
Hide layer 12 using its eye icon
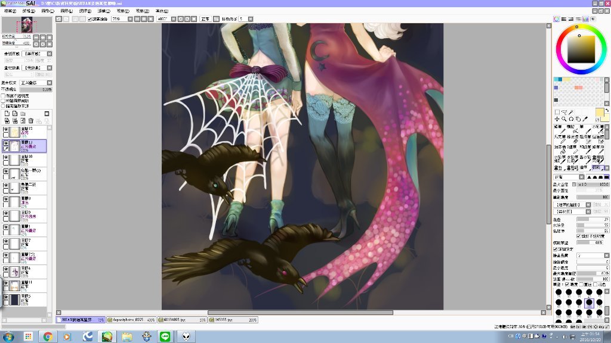(6, 130)
